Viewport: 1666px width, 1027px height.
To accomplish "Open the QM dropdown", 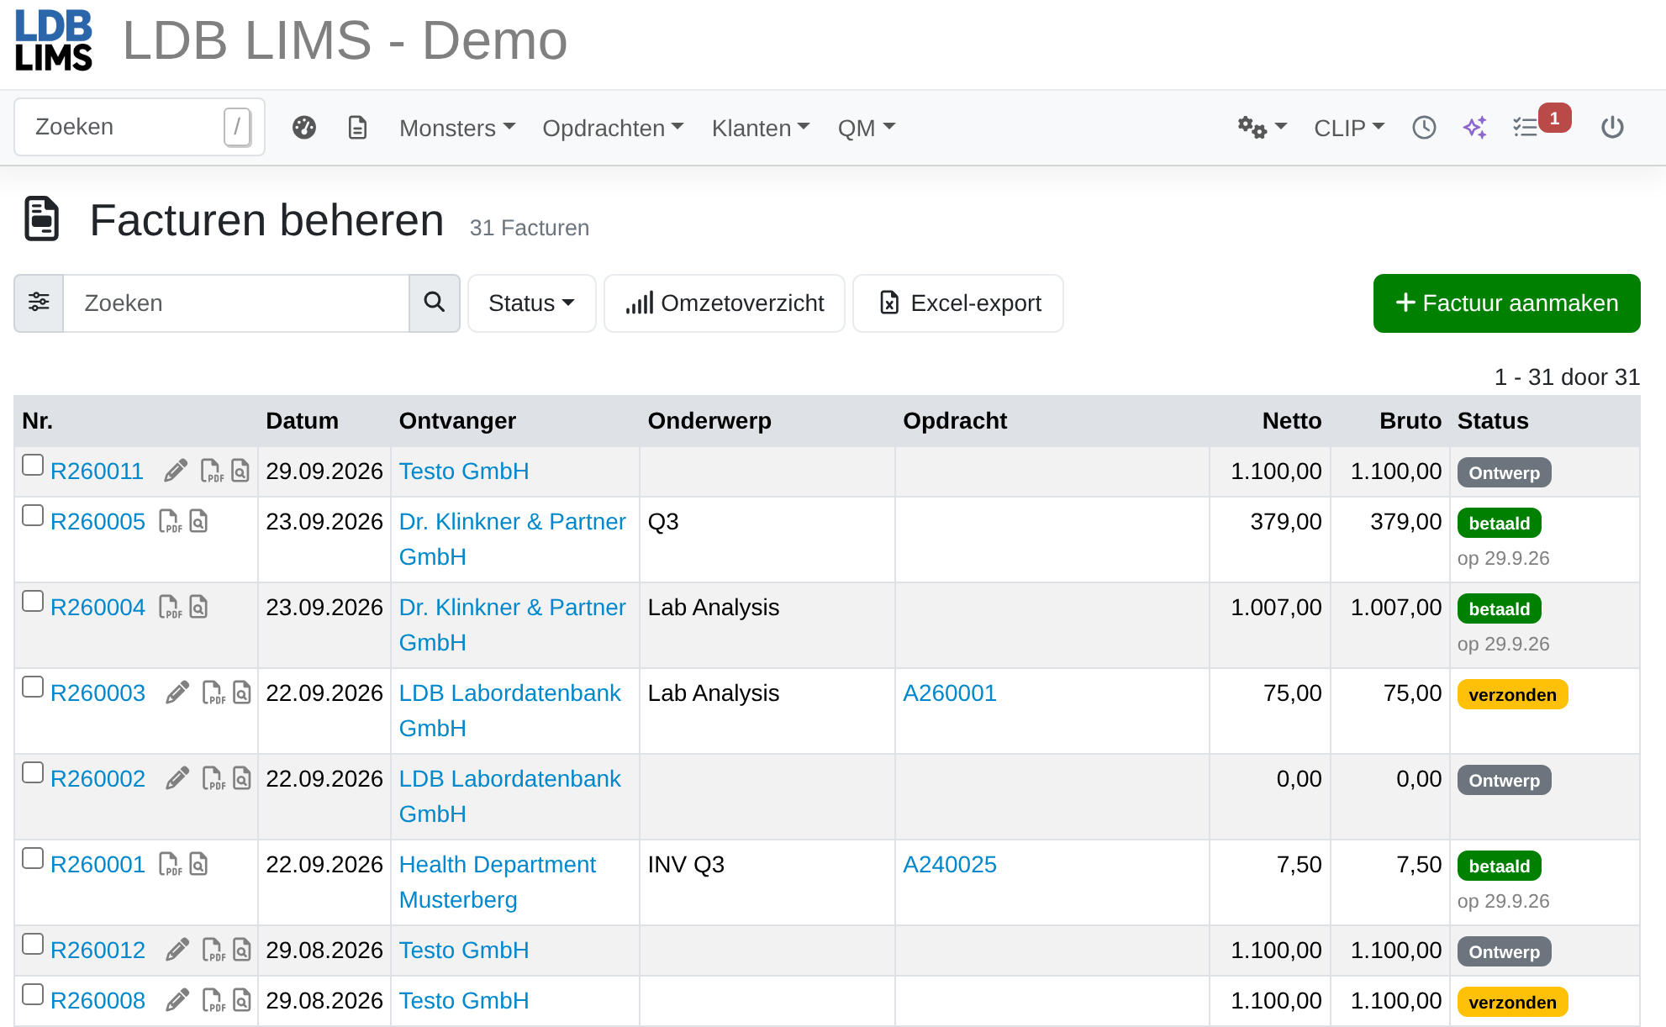I will point(867,128).
